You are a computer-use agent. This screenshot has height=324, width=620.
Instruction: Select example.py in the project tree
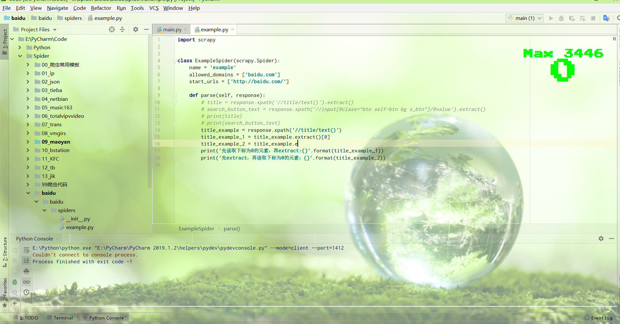pos(80,227)
